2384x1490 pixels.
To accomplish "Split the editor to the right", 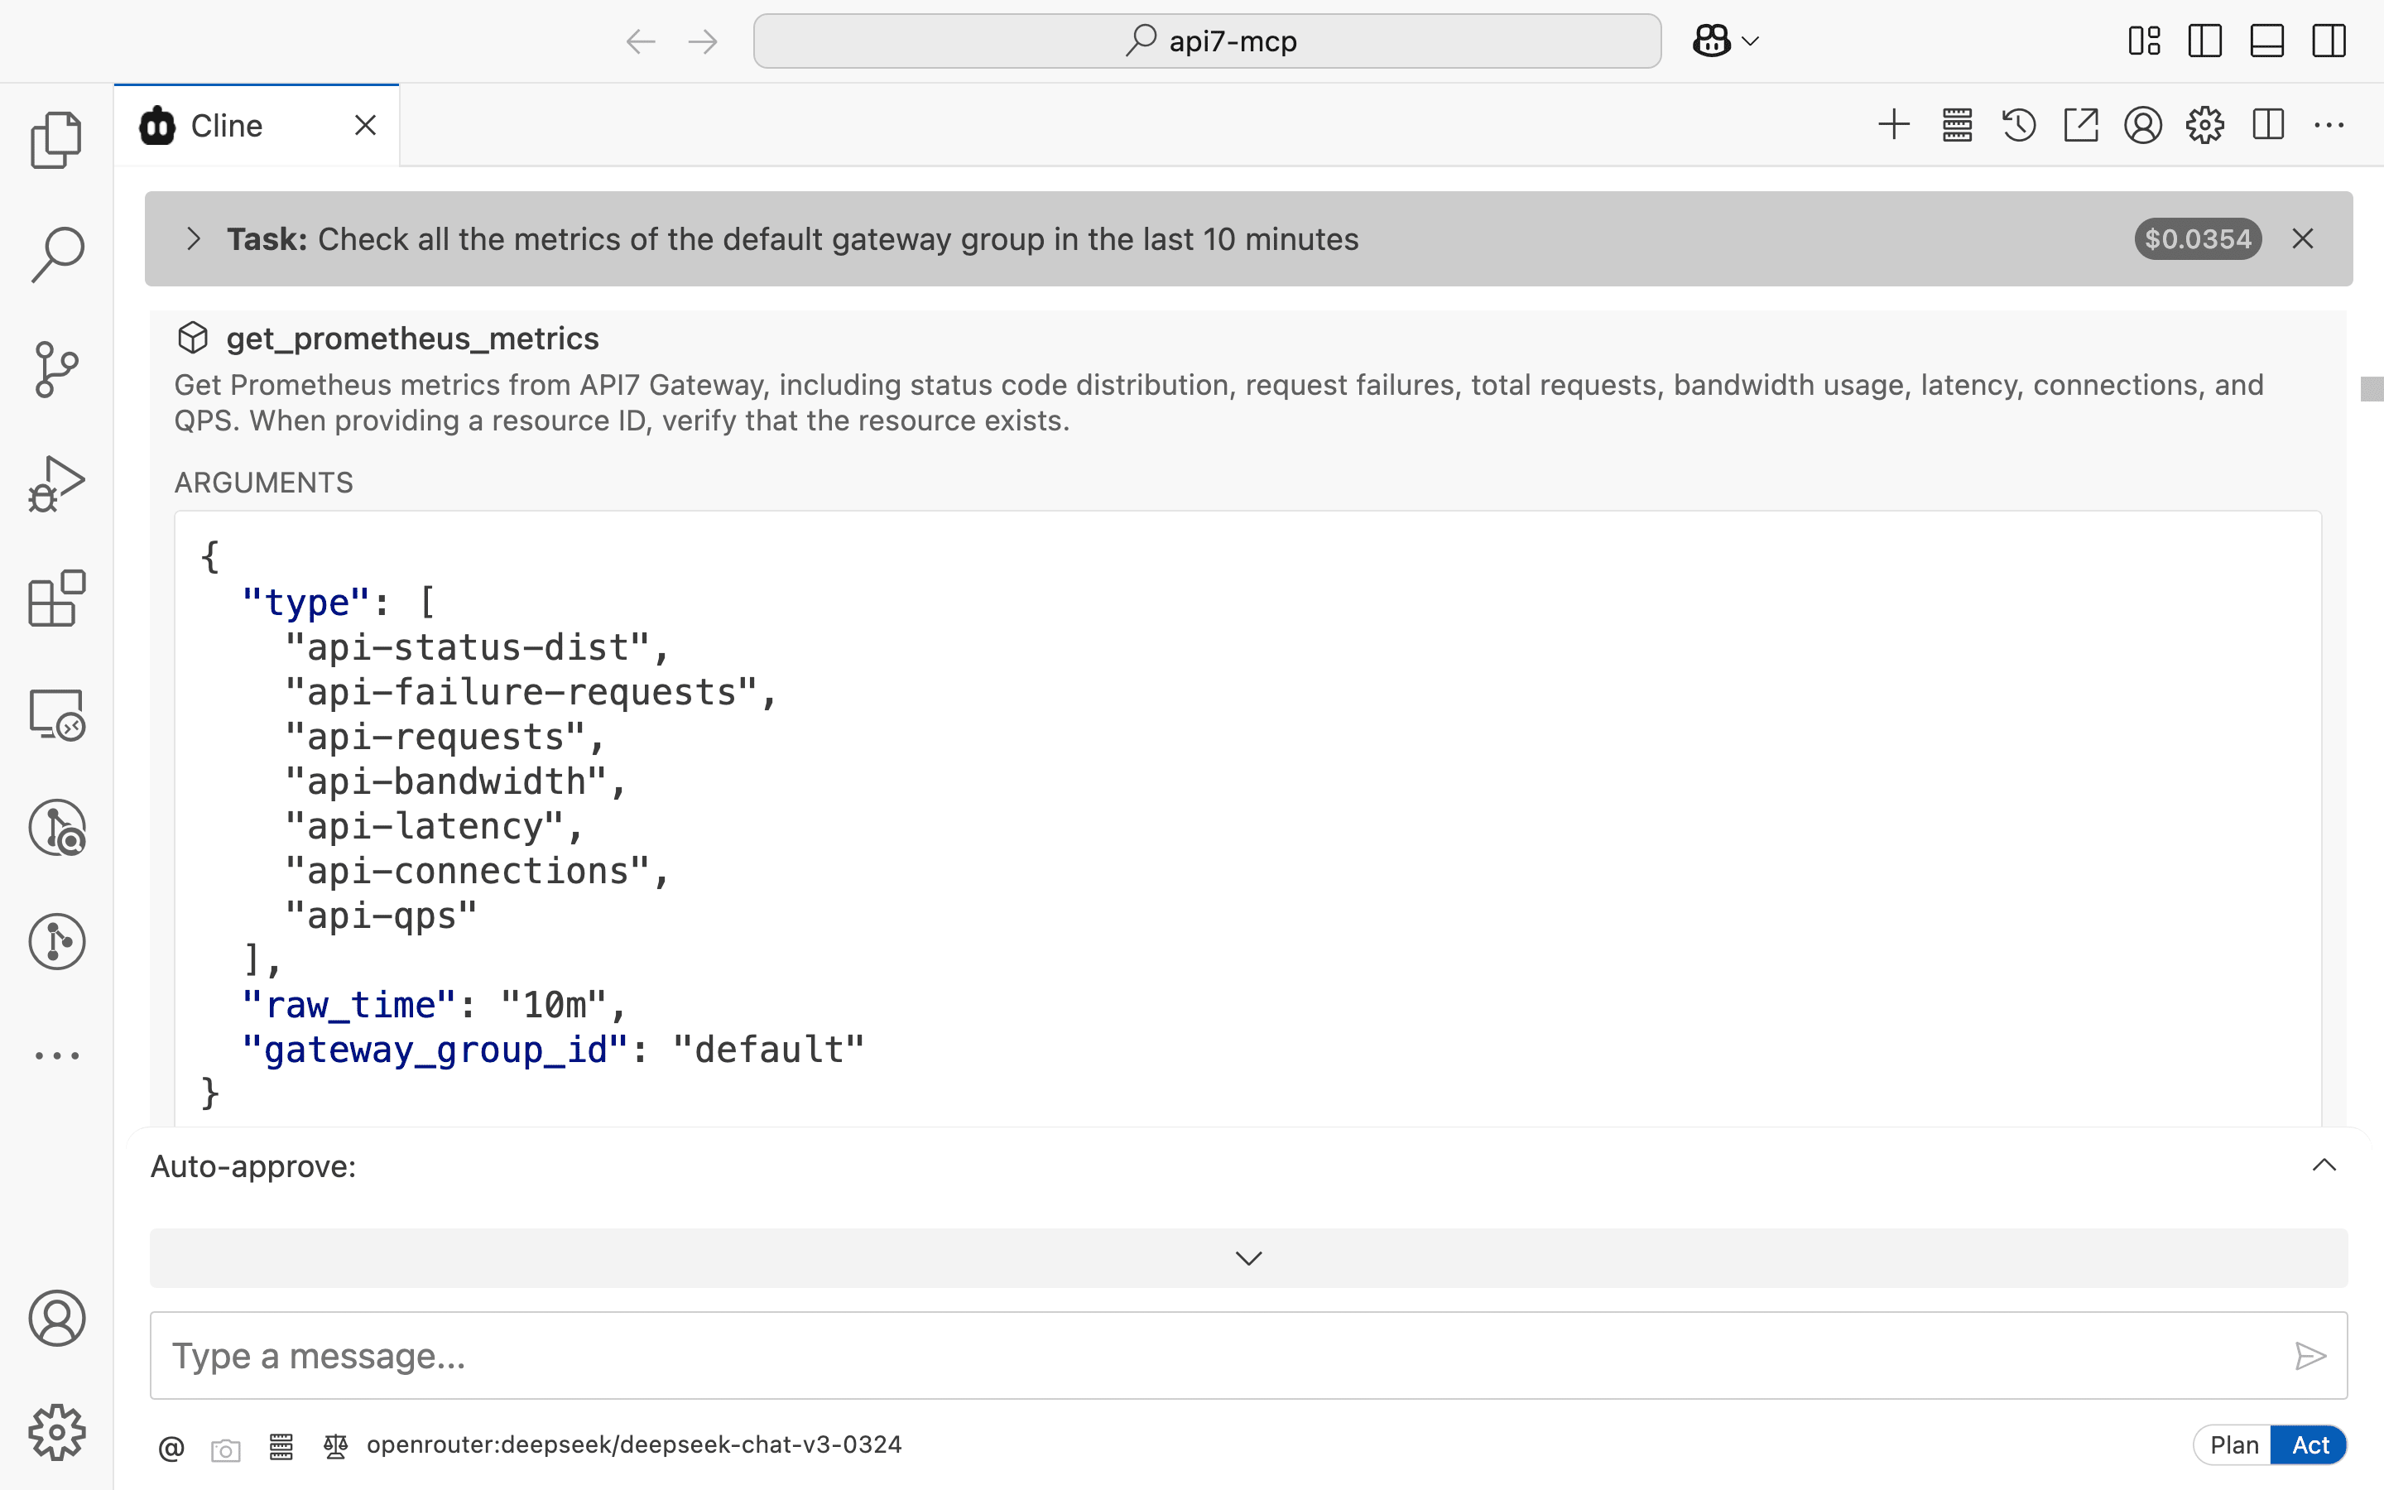I will (2268, 125).
